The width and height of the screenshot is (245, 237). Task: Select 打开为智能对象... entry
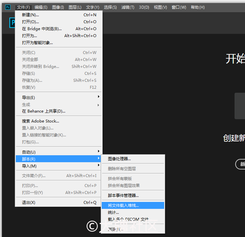pyautogui.click(x=59, y=43)
